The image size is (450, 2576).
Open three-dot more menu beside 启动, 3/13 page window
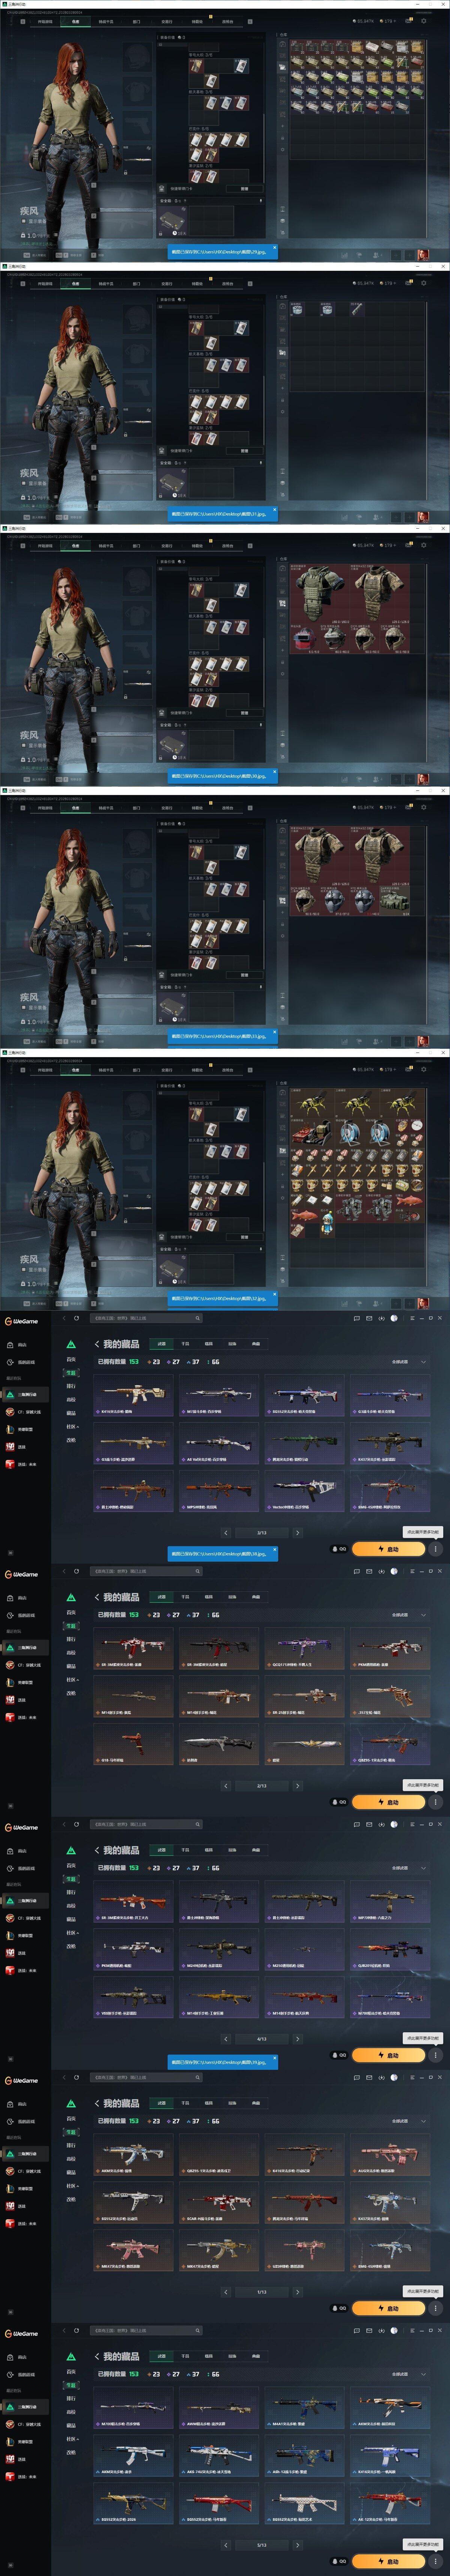(x=435, y=1549)
